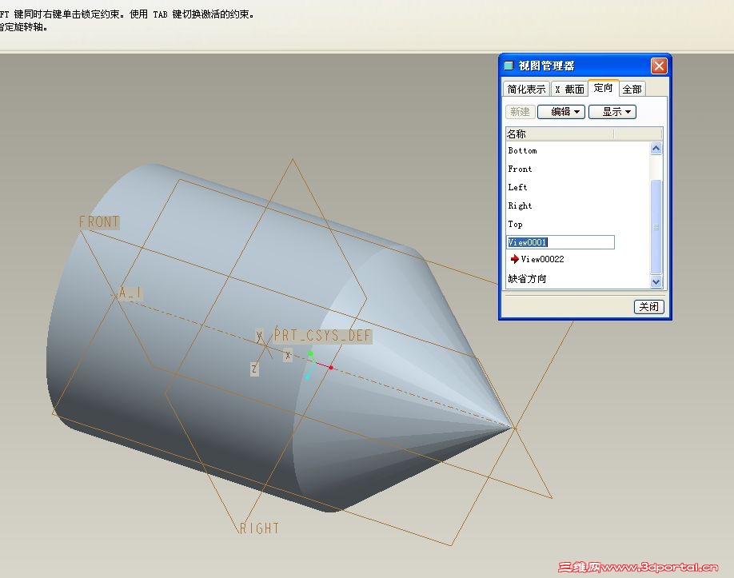Select the RIGHT datum plane label
The width and height of the screenshot is (734, 578).
click(x=259, y=528)
